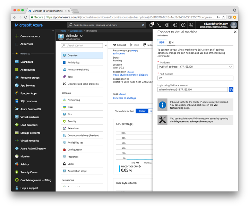Click the striimdemo resource group link
The width and height of the screenshot is (249, 207).
pyautogui.click(x=119, y=54)
